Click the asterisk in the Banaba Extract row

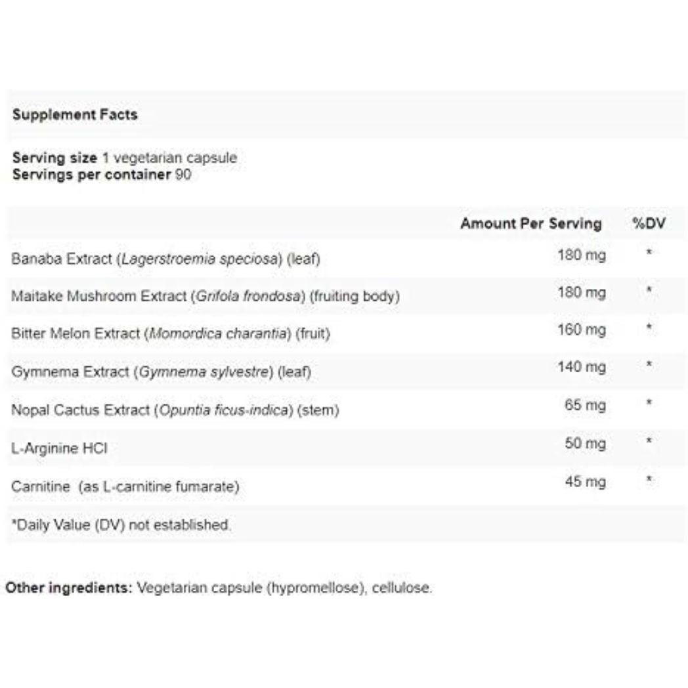coord(649,252)
